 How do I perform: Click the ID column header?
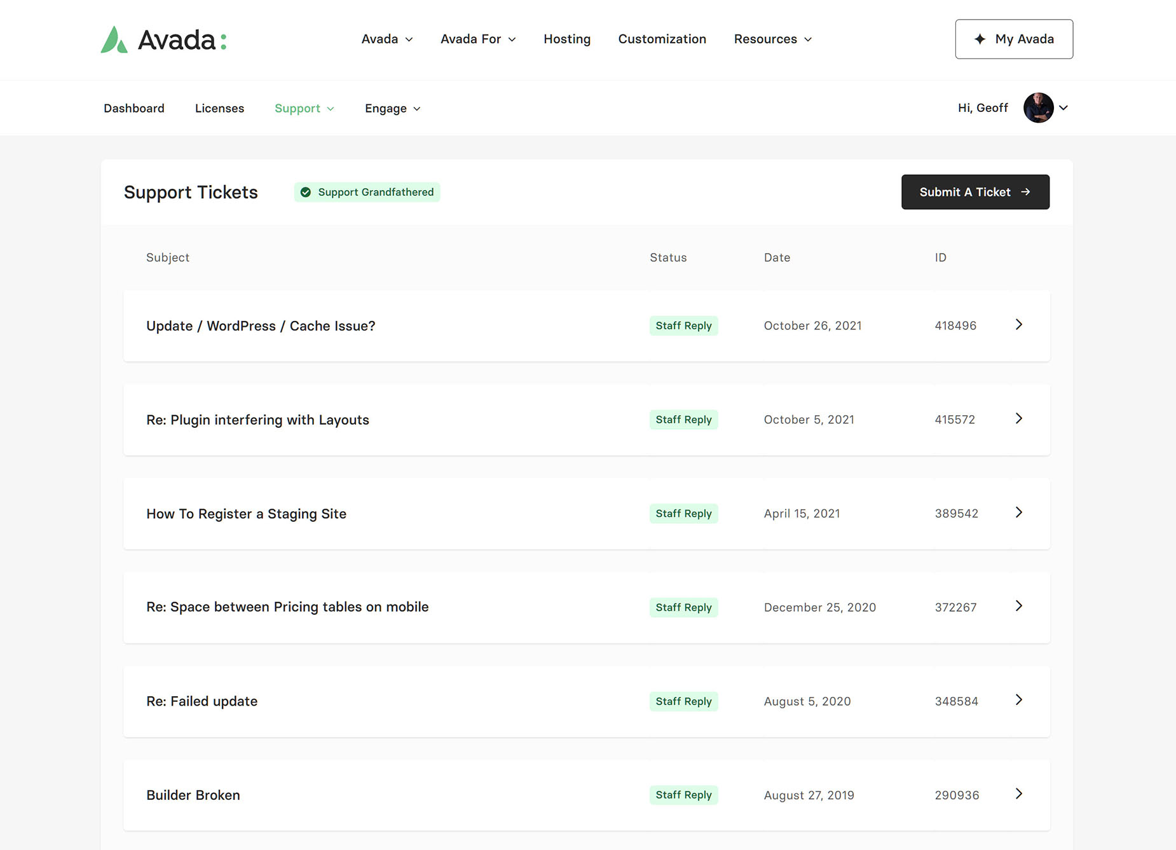point(940,257)
